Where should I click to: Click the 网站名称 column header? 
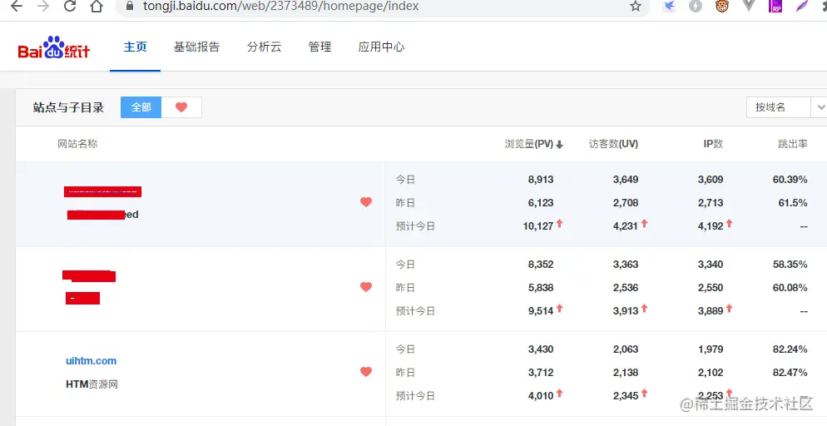[x=77, y=144]
